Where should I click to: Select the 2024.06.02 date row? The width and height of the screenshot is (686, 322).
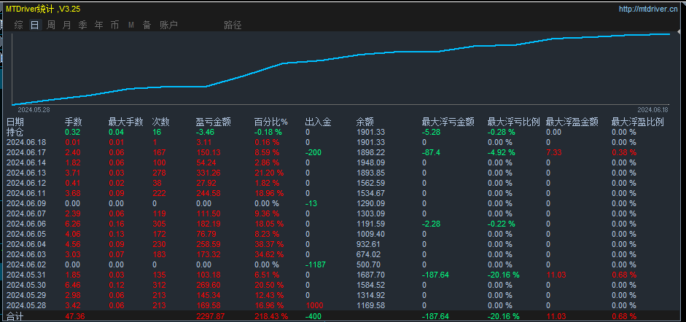point(26,264)
